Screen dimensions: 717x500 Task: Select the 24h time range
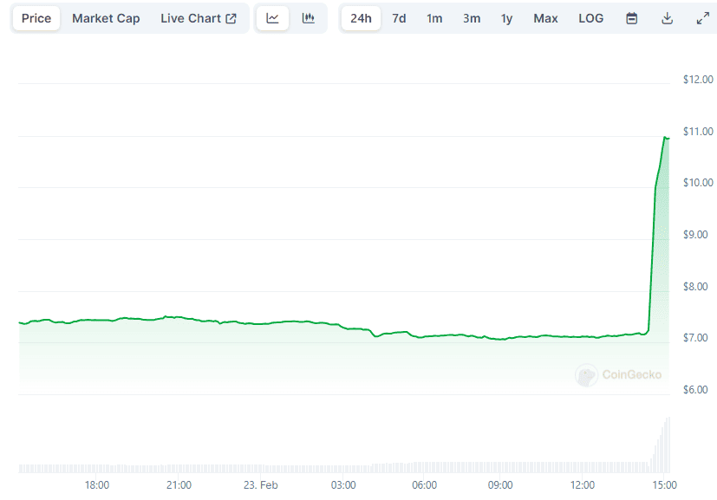point(361,18)
